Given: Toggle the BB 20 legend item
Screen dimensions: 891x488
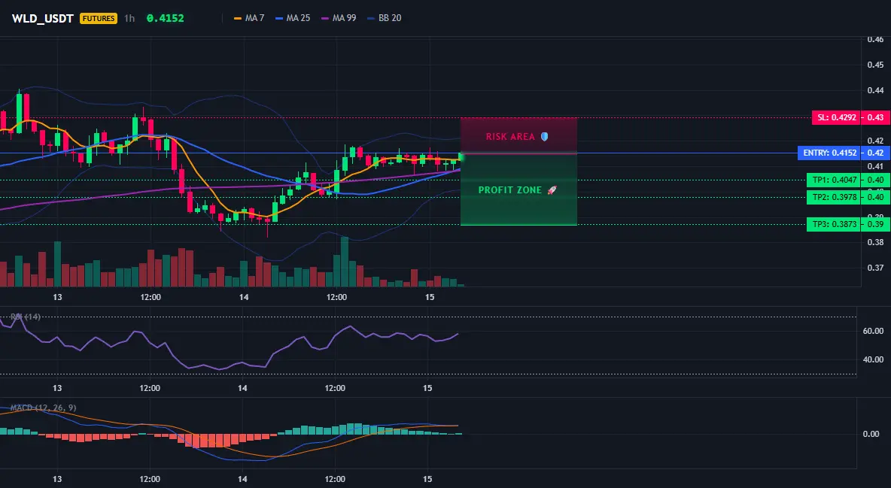Looking at the screenshot, I should point(384,18).
